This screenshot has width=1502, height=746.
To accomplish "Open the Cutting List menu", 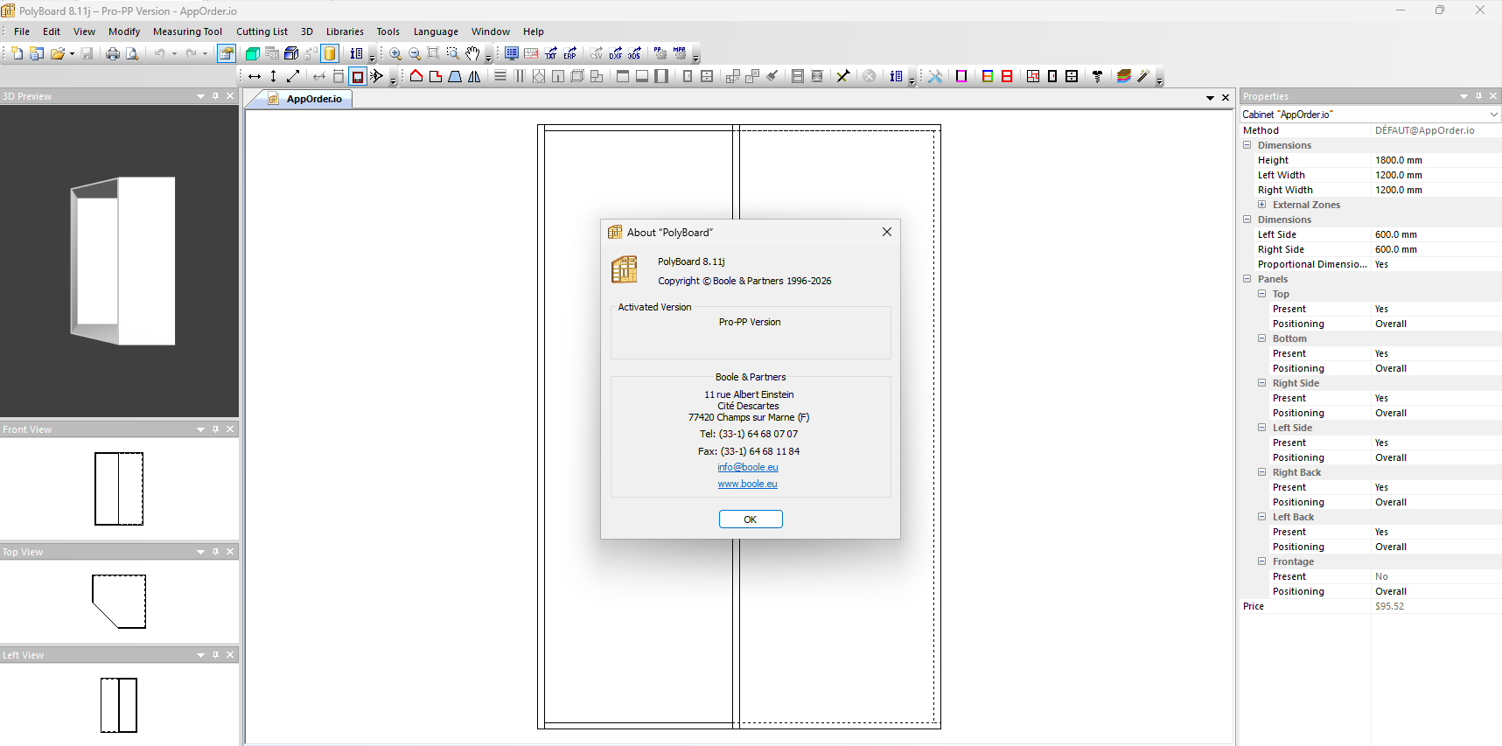I will coord(262,31).
